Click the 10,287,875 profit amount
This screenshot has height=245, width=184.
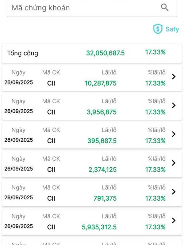101,83
